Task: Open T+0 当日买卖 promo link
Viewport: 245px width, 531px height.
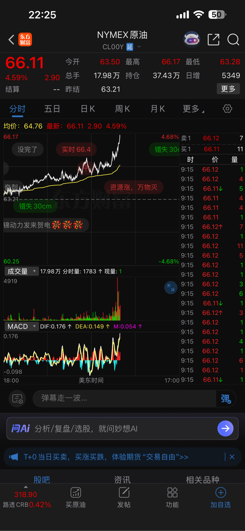Action: pos(106,457)
